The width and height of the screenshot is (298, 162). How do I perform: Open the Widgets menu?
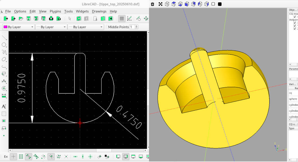(x=82, y=11)
